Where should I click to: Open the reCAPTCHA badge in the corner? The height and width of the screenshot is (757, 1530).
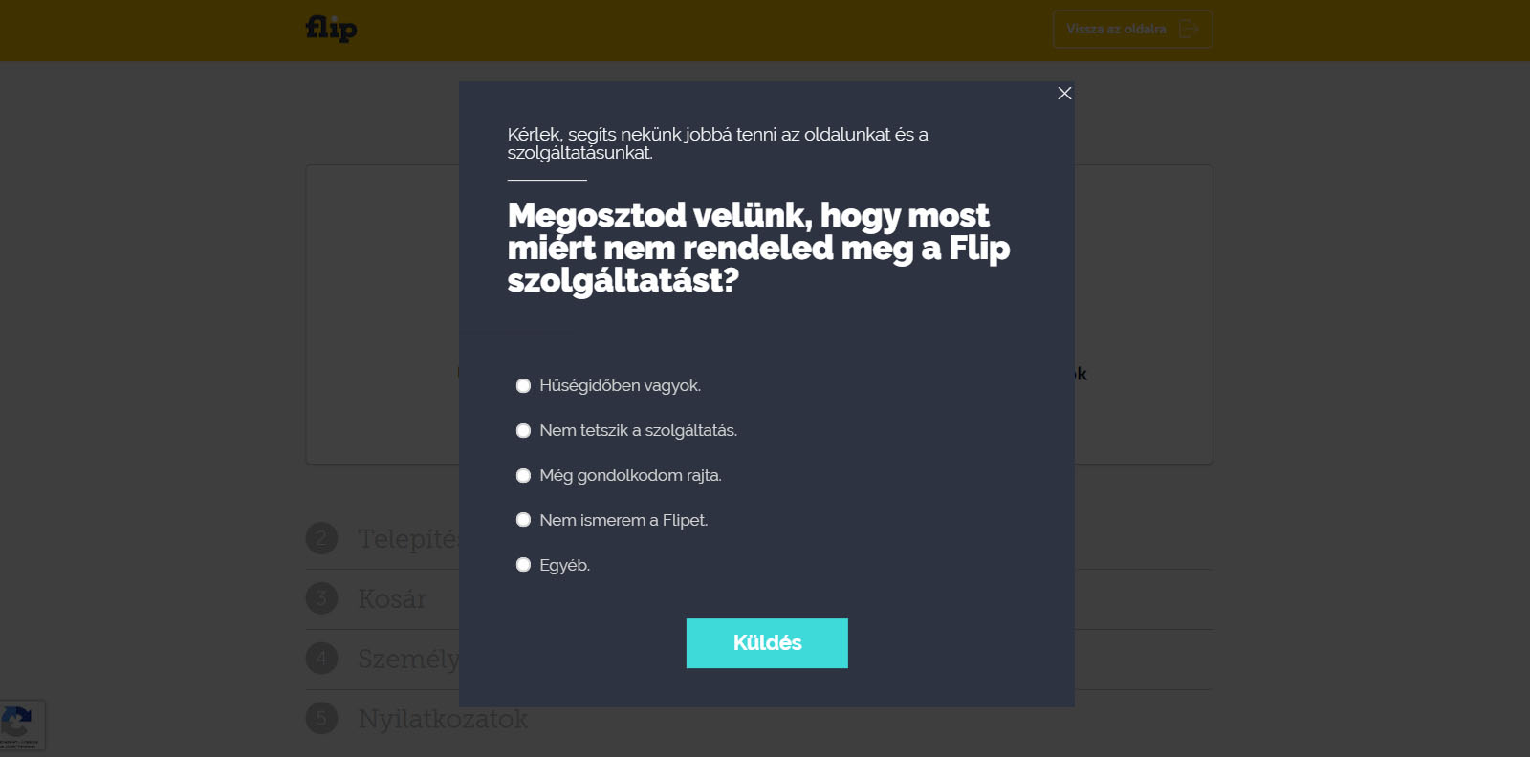[x=21, y=725]
